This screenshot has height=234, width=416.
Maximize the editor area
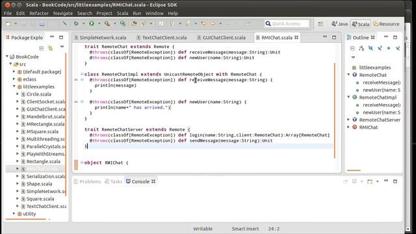click(x=334, y=38)
